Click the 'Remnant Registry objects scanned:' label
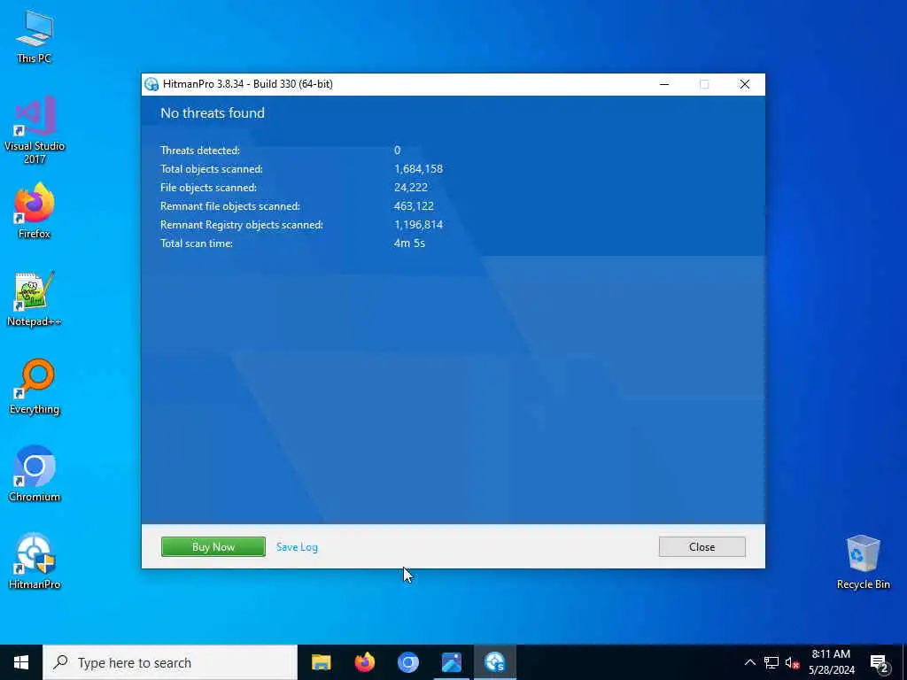The width and height of the screenshot is (907, 680). coord(242,224)
